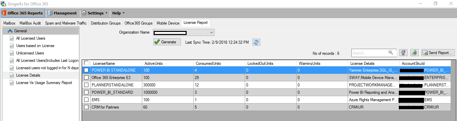
Task: Switch to the Mobile Device tab
Action: [x=168, y=23]
